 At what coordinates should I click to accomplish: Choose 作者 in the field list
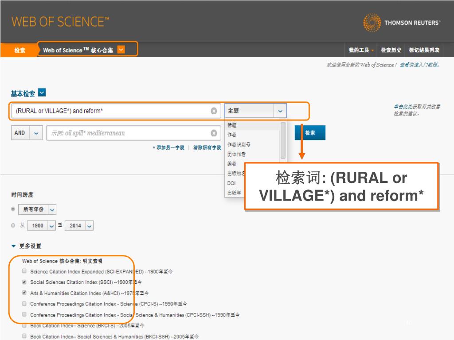point(231,135)
